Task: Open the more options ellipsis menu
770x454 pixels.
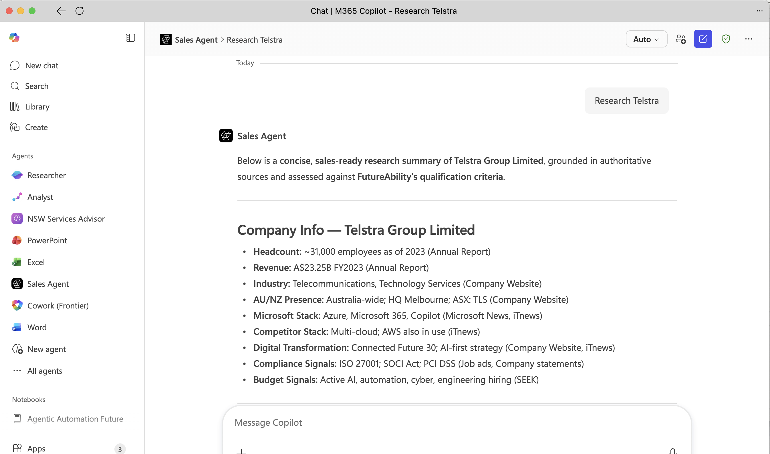Action: click(749, 39)
